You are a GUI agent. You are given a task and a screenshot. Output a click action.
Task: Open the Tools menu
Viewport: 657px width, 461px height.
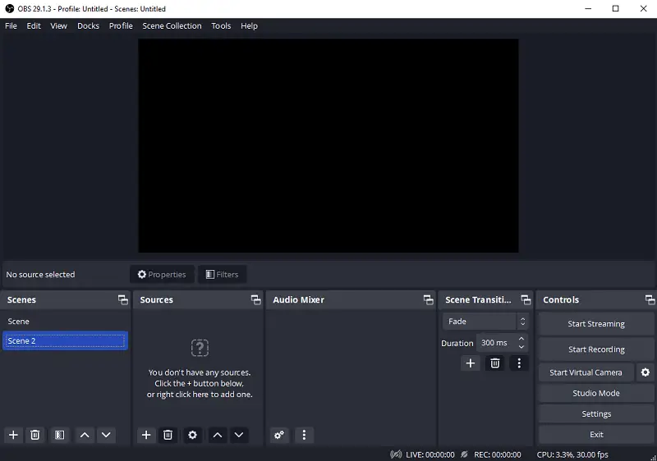[221, 26]
